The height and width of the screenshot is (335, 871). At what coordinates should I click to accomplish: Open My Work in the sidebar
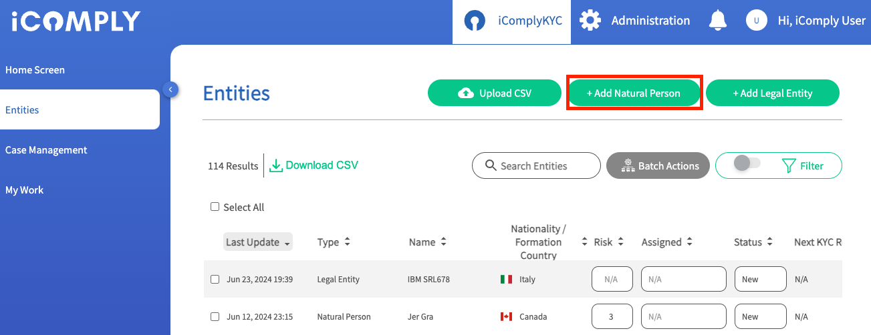pyautogui.click(x=24, y=190)
